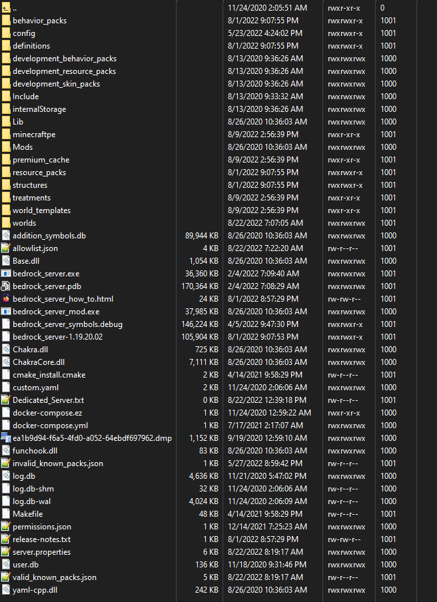The height and width of the screenshot is (602, 437).
Task: Select the docker-compose.ez file name
Action: (x=47, y=413)
